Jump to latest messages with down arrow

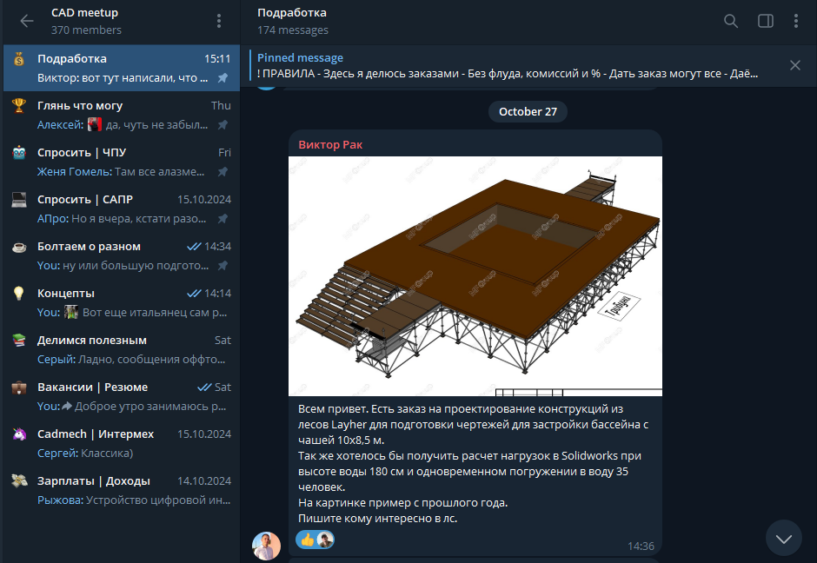click(784, 538)
